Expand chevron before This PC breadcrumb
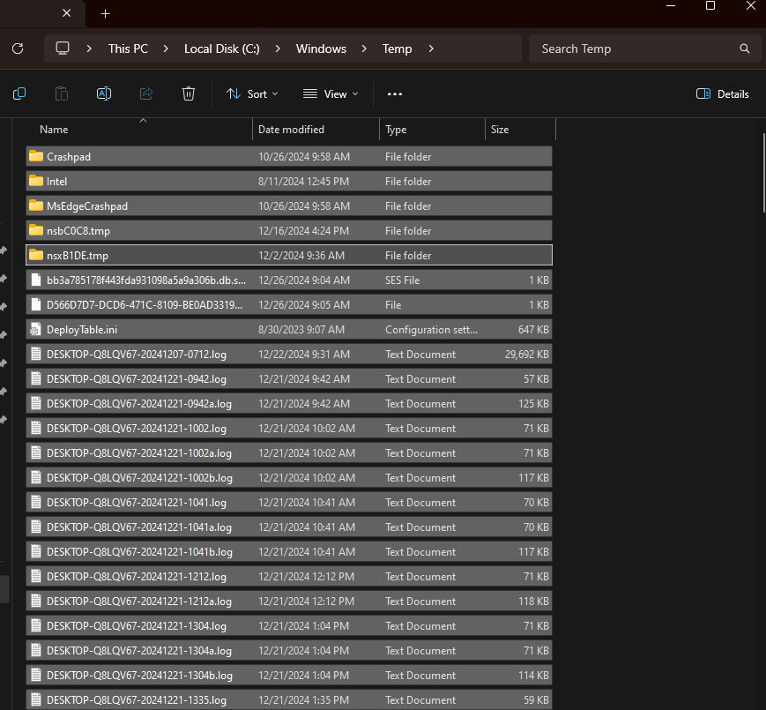The image size is (766, 710). 89,49
